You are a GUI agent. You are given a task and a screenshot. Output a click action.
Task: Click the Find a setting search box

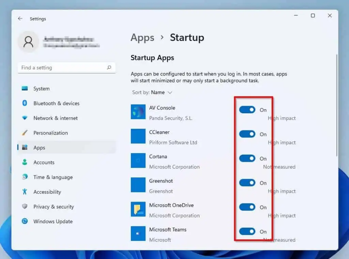tap(66, 68)
